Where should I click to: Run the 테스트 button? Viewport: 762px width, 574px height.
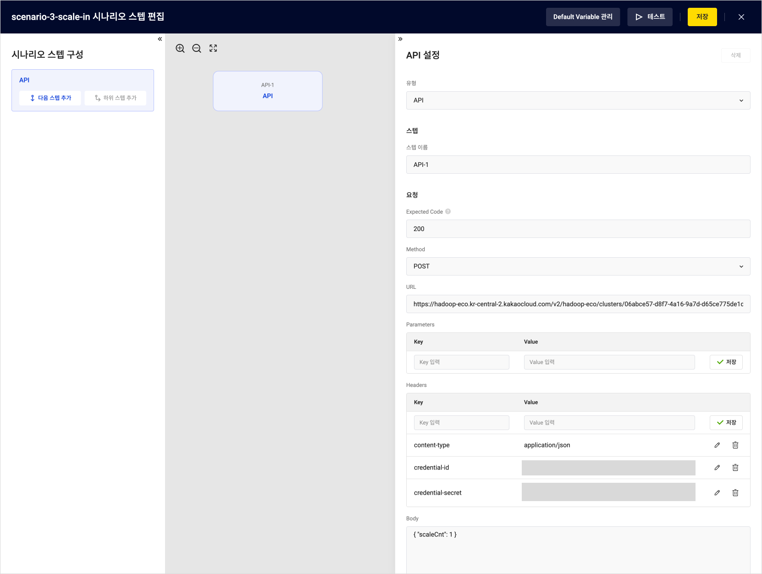coord(650,17)
